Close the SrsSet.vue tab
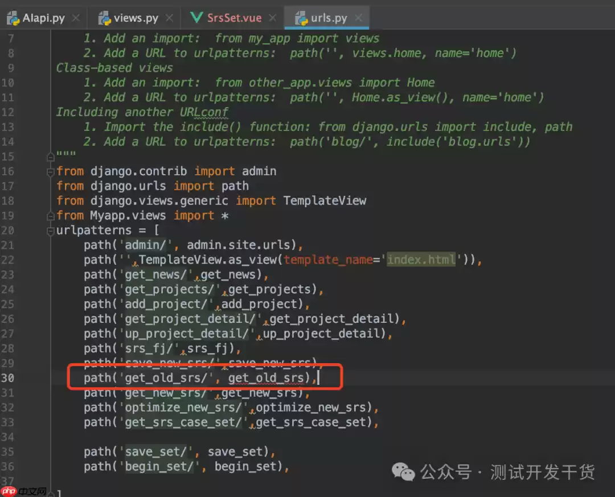 [x=271, y=17]
